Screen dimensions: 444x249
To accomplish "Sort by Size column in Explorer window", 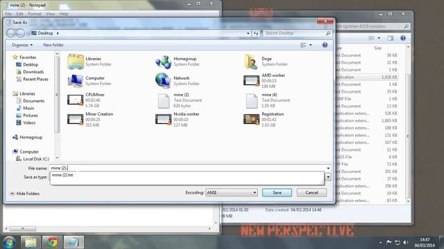I will [377, 48].
